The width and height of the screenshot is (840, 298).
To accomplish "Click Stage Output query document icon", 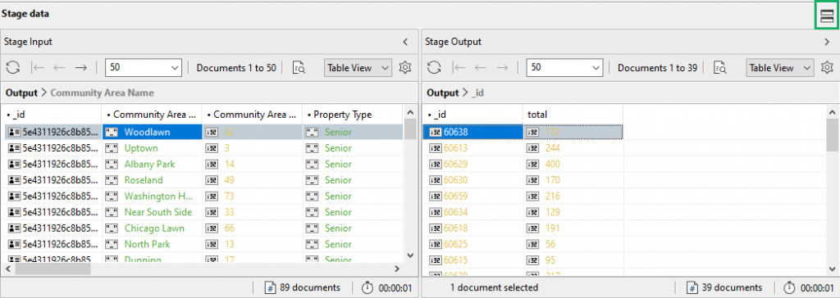I will point(721,67).
